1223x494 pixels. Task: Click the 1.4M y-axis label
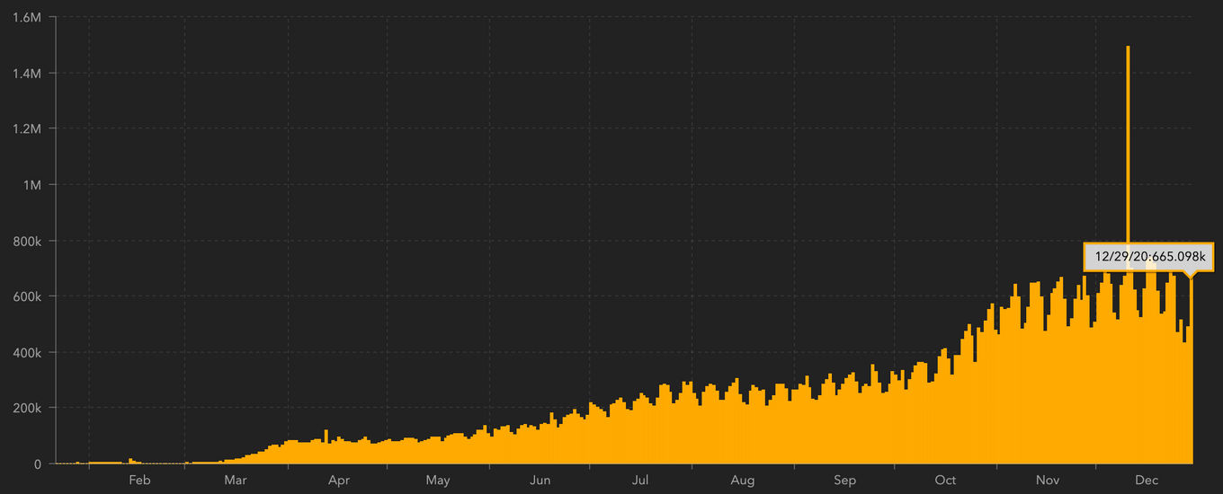pyautogui.click(x=27, y=73)
